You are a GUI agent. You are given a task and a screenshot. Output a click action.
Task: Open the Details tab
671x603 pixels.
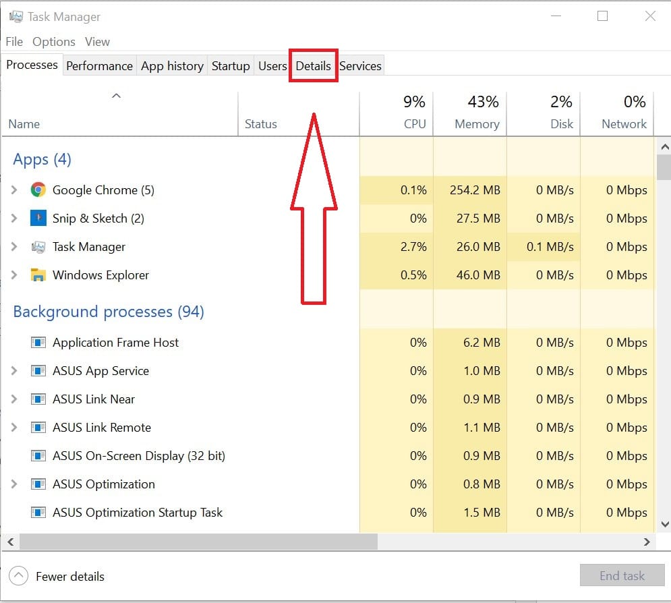[314, 66]
